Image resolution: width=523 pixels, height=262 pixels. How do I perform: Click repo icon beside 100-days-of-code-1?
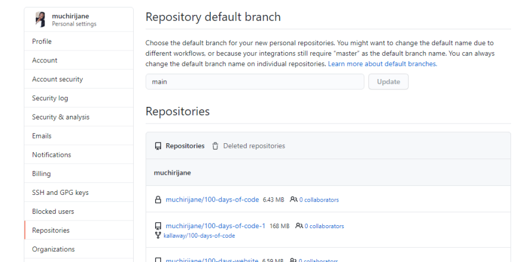coord(158,226)
